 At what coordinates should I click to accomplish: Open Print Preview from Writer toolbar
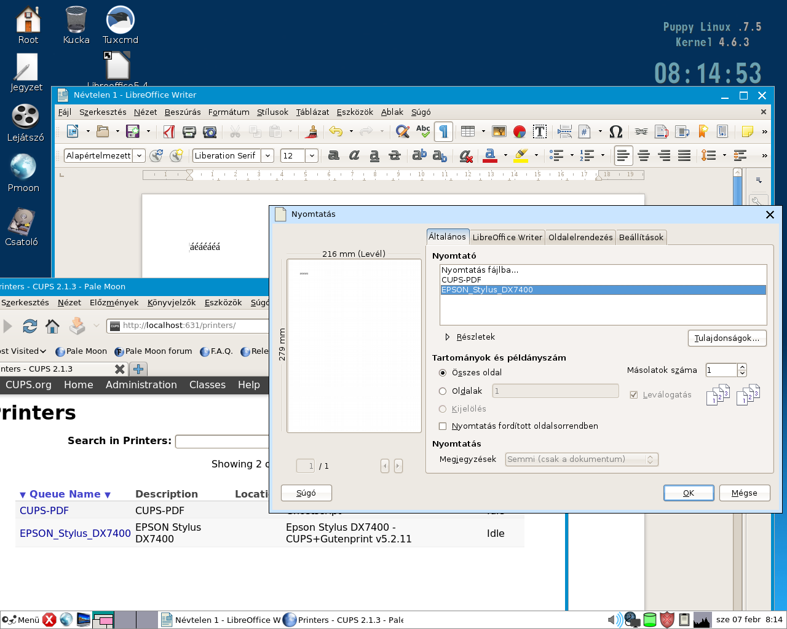(210, 131)
